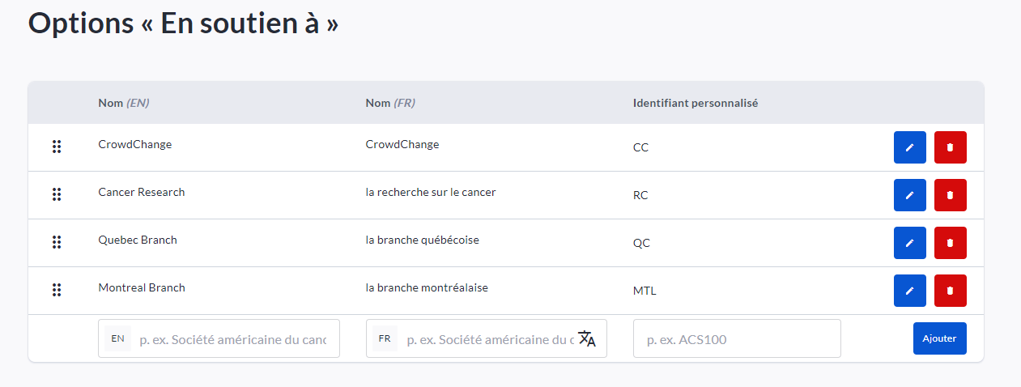Viewport: 1021px width, 387px height.
Task: Edit the Montreal Branch option
Action: 909,291
